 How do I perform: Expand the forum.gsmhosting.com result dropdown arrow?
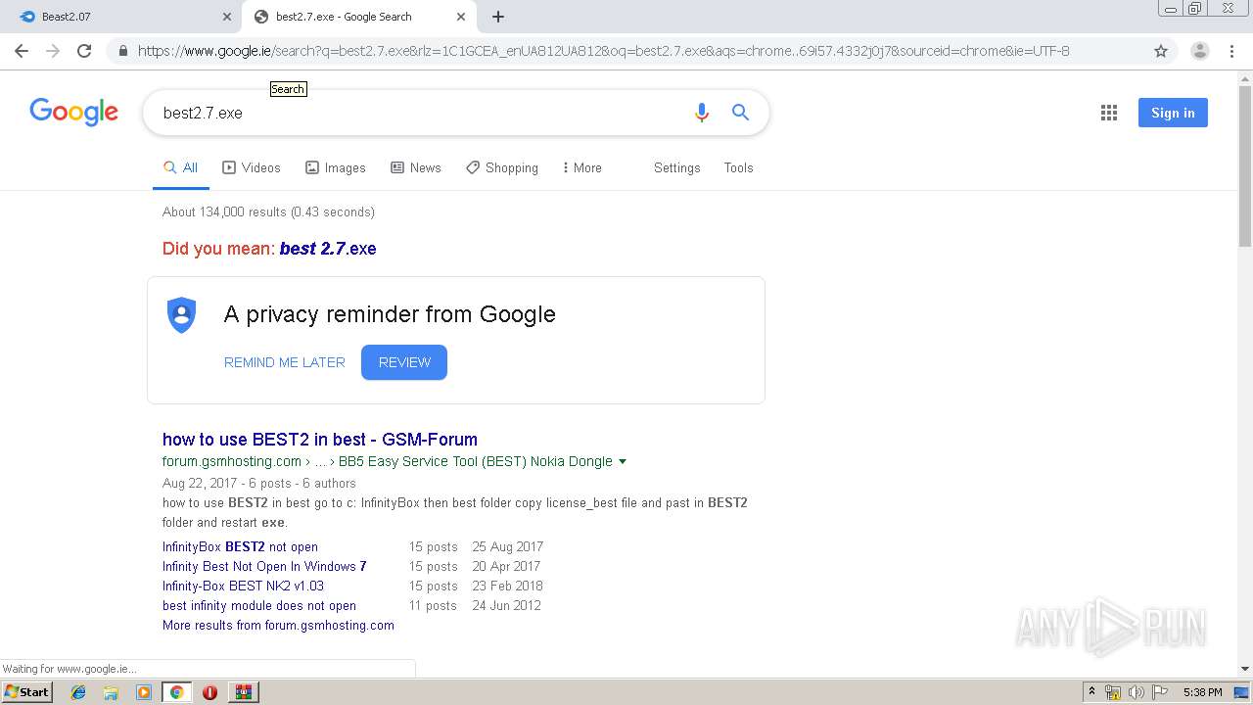coord(623,461)
